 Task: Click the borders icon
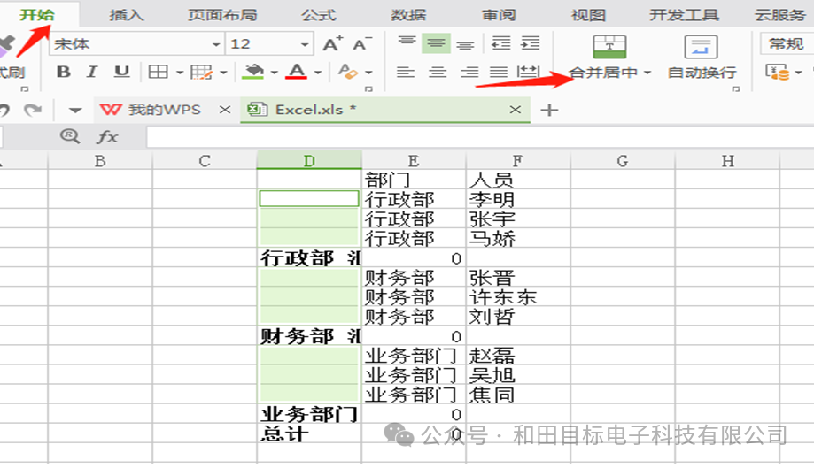[x=158, y=72]
